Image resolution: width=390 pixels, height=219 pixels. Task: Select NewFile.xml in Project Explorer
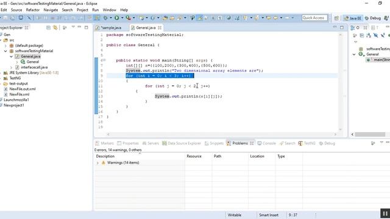(19, 94)
